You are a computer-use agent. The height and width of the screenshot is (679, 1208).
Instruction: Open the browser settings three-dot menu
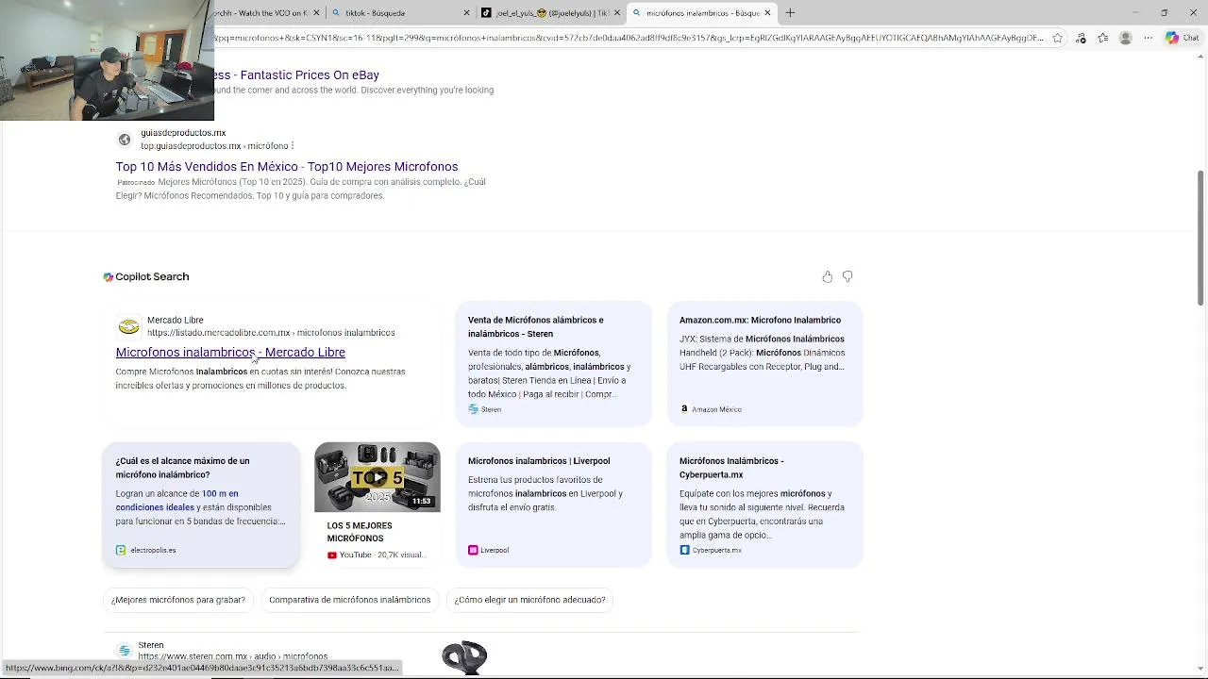tap(1148, 38)
